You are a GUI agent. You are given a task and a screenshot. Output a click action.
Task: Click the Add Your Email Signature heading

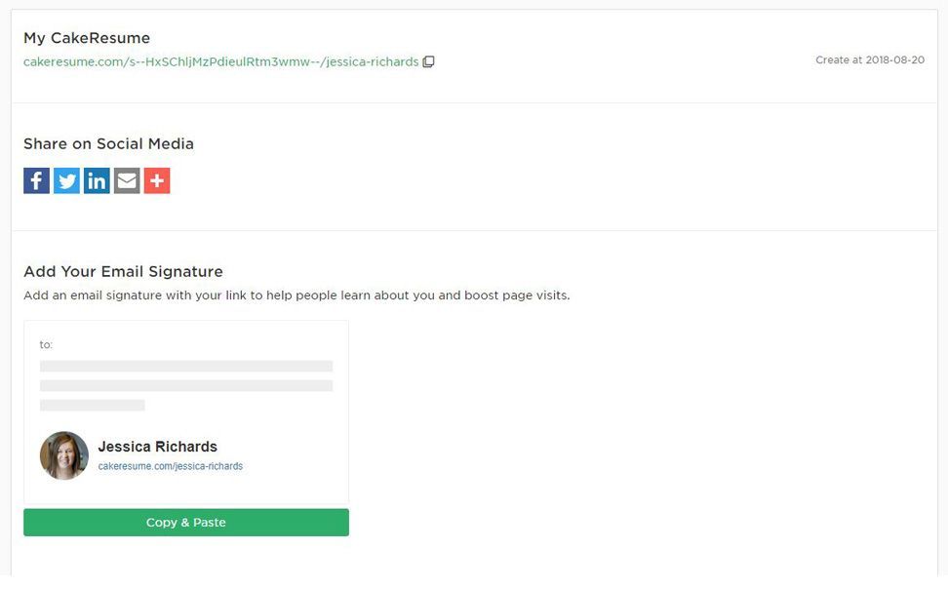[x=123, y=271]
